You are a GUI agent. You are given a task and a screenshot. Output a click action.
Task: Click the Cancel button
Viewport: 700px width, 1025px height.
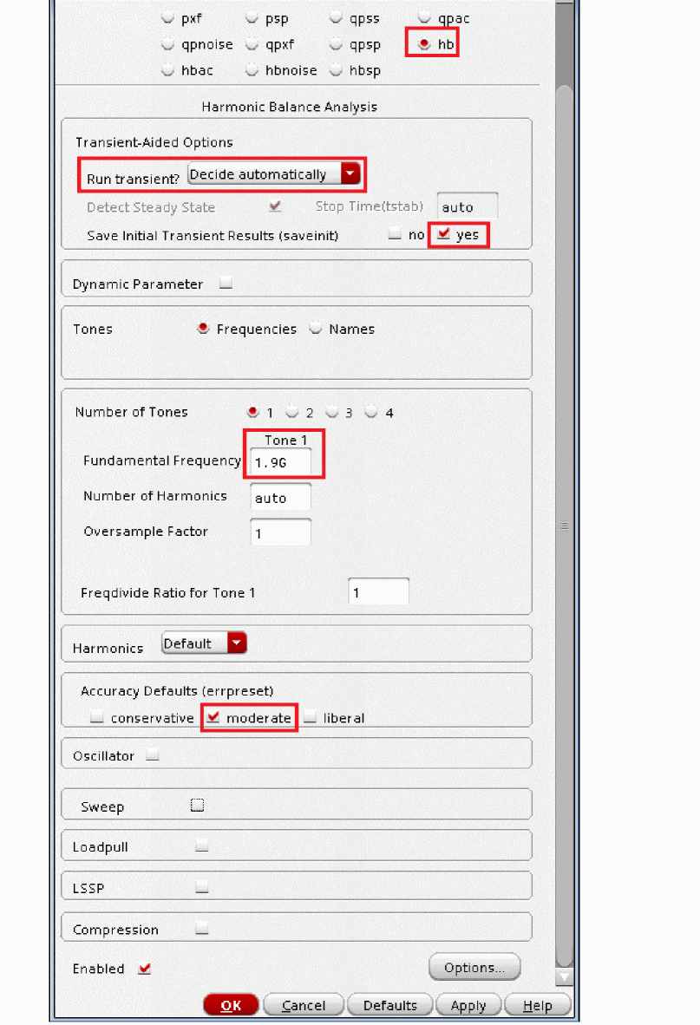click(x=304, y=1005)
